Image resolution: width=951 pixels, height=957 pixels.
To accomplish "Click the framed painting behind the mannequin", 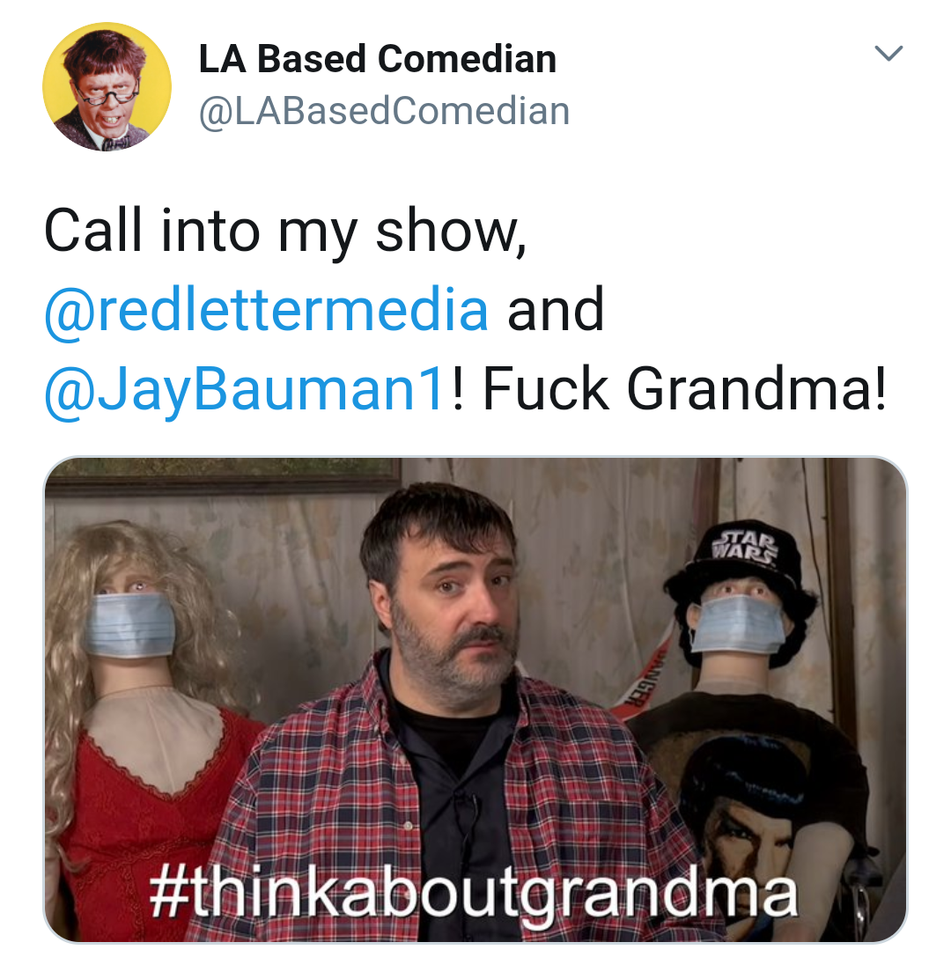I will click(223, 473).
